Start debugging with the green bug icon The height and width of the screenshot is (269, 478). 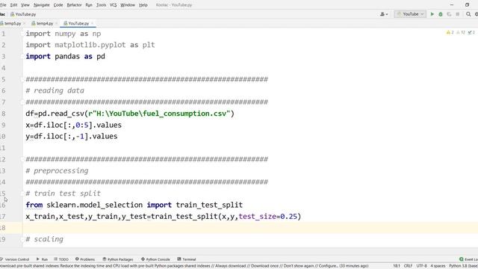pos(441,14)
